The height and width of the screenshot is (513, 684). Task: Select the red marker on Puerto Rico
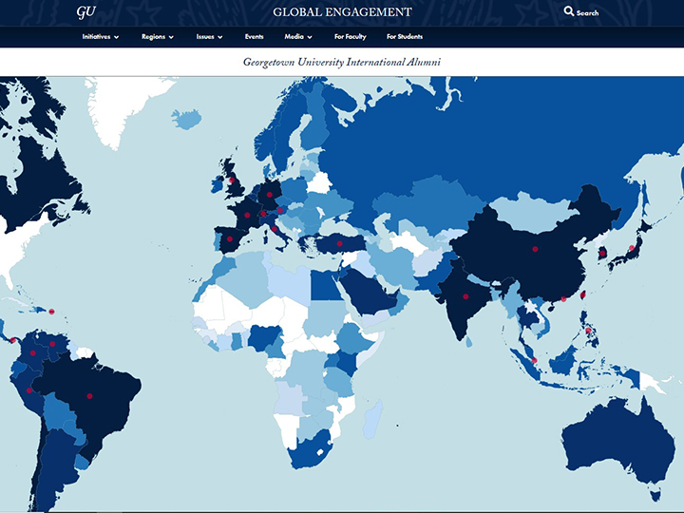(51, 312)
